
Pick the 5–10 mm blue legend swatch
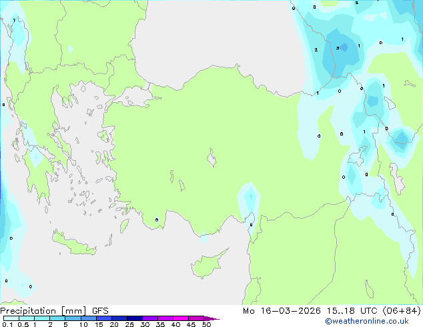[73, 318]
